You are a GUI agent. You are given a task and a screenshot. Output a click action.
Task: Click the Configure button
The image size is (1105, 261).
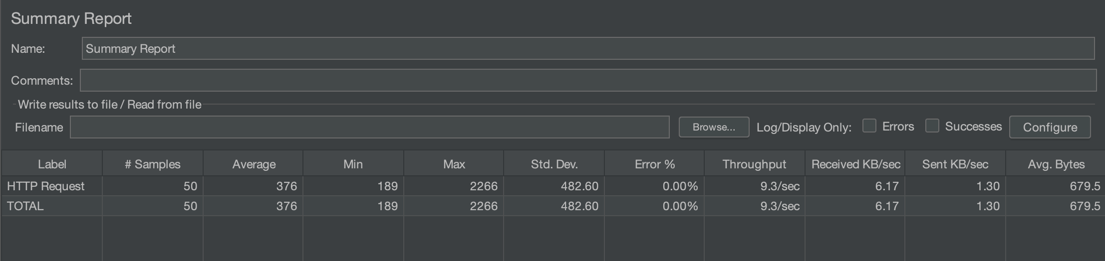pos(1050,127)
